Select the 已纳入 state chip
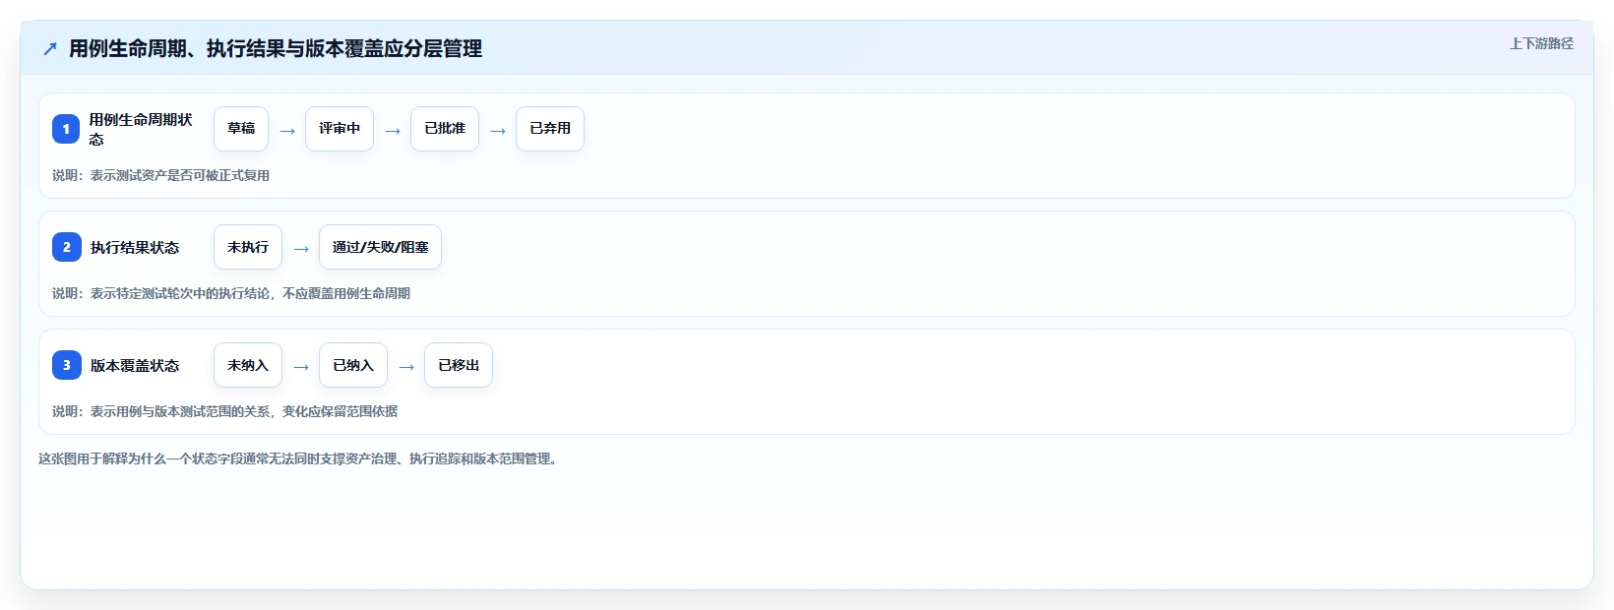 tap(353, 365)
